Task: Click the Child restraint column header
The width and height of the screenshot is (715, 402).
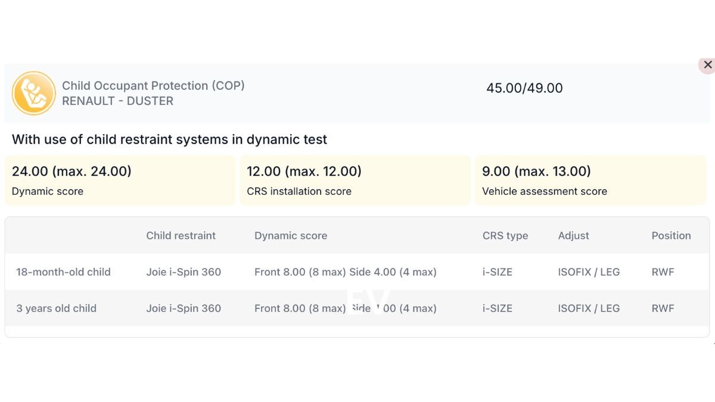Action: click(181, 236)
